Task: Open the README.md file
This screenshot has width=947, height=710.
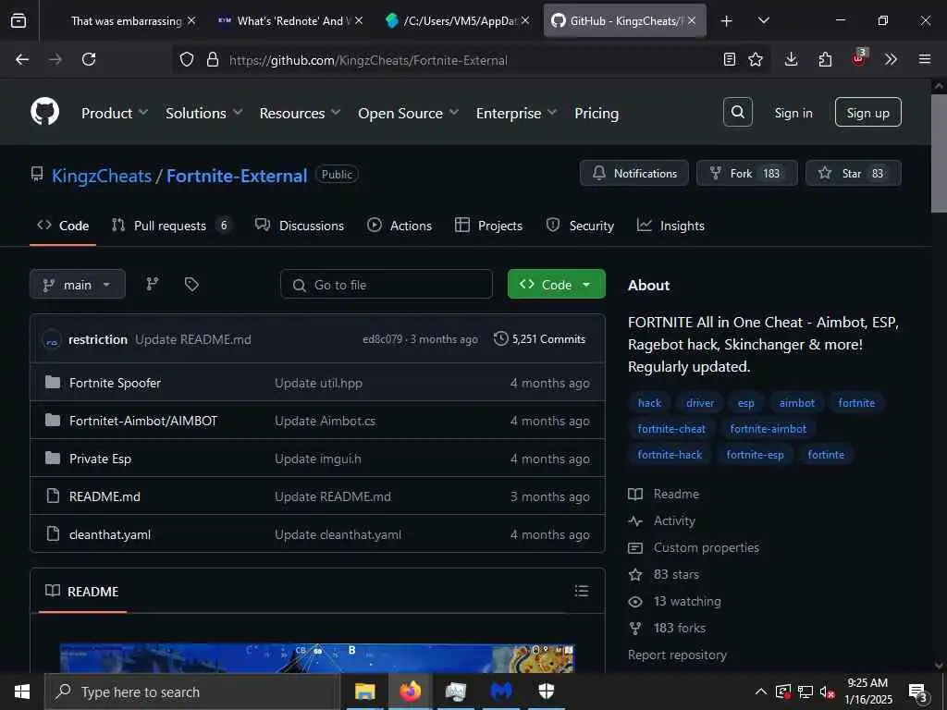Action: click(105, 496)
